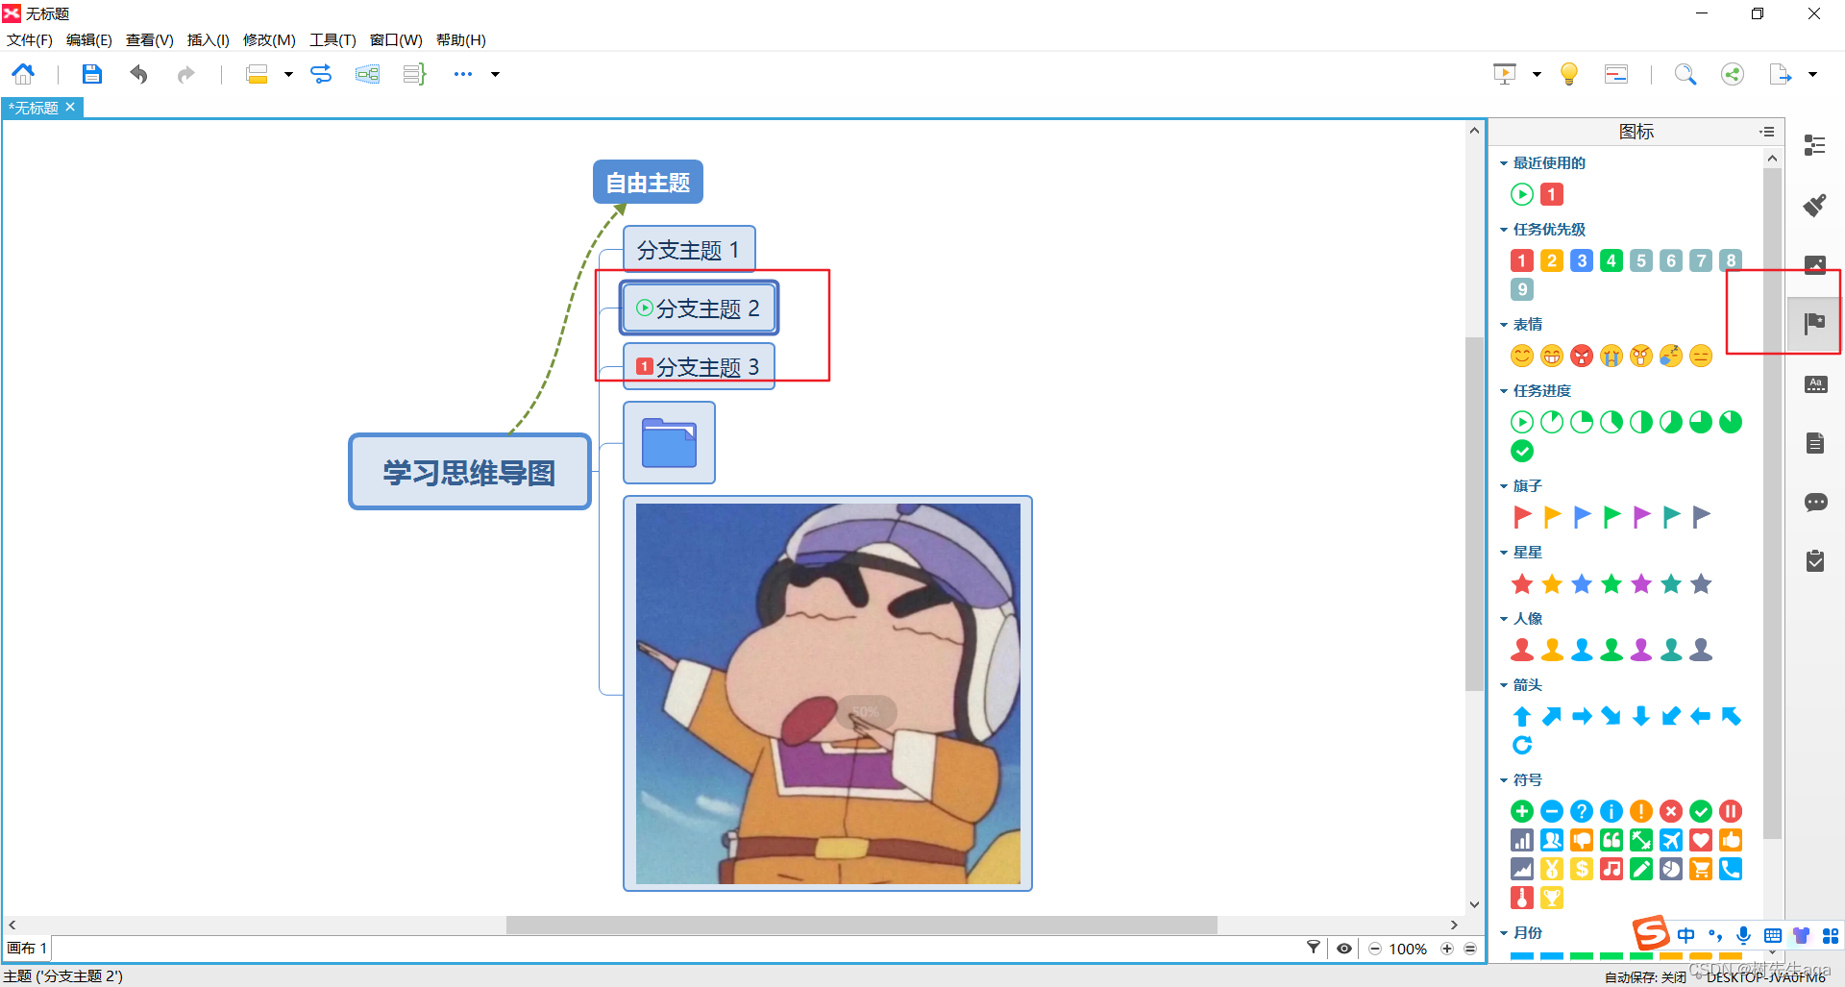Add the task done green check marker
Viewport: 1845px width, 987px height.
1522,451
